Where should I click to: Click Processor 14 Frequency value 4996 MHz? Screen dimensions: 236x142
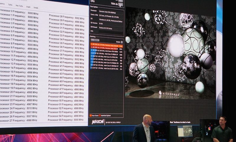[33, 69]
